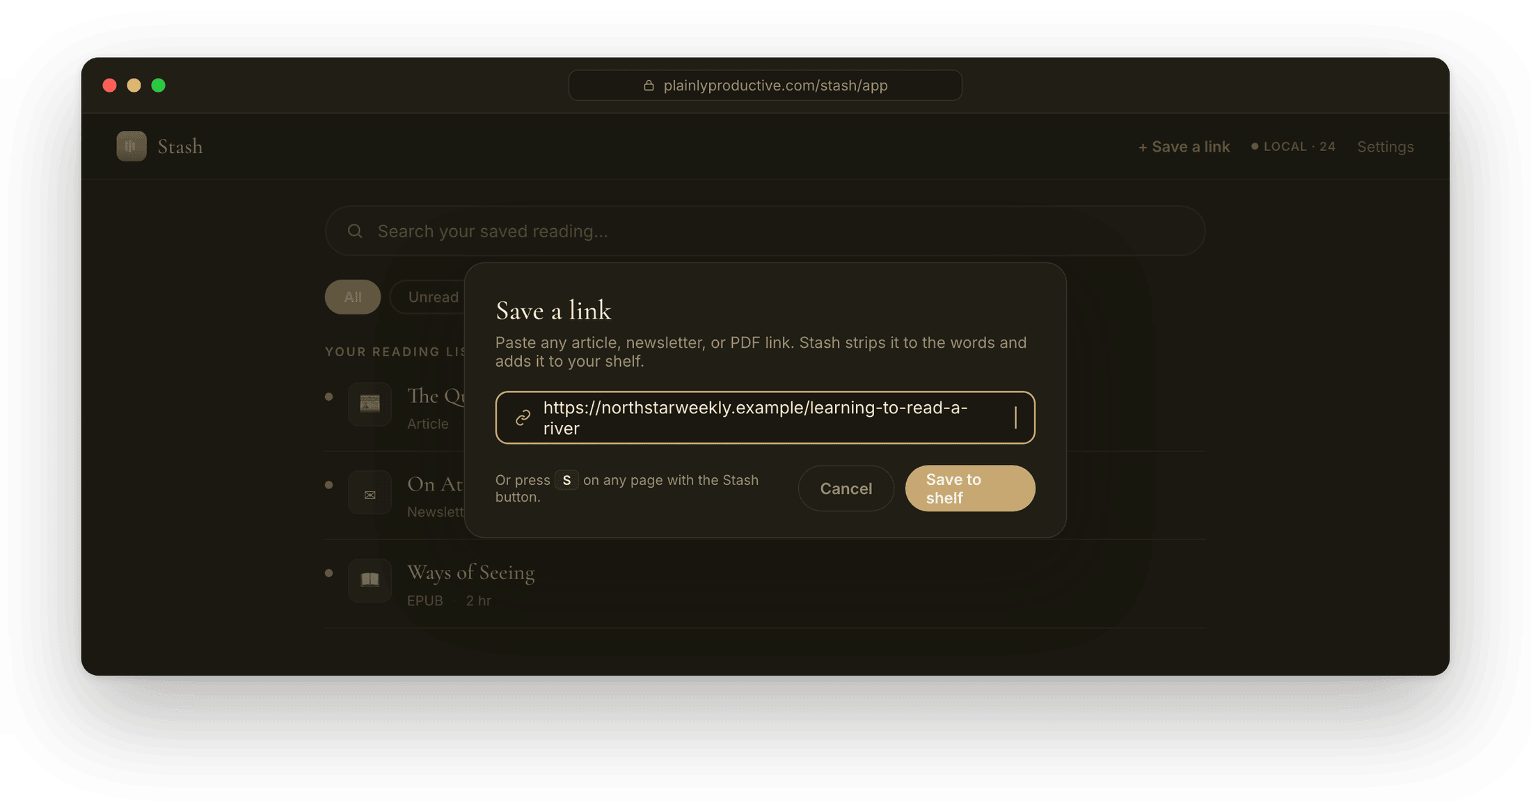
Task: Click the Save a link dialog heading
Action: pos(553,310)
